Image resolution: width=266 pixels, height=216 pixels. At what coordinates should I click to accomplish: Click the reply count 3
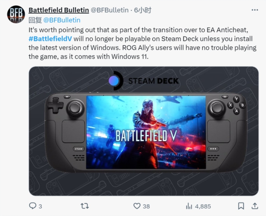click(40, 206)
